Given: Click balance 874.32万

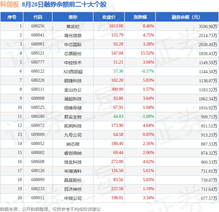Looking at the screenshot, I should 209,153.
